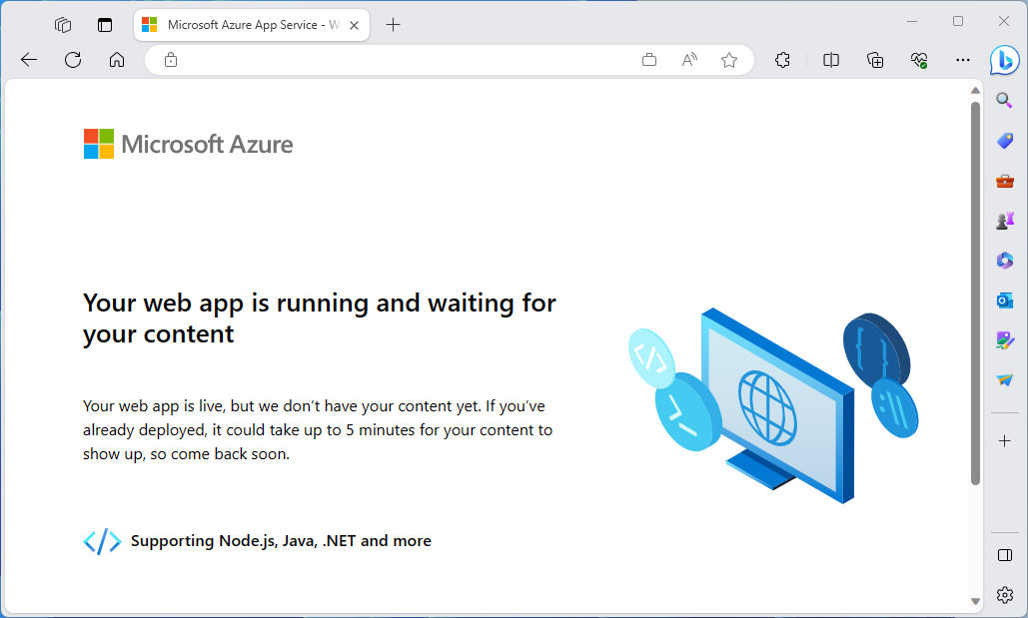This screenshot has width=1028, height=618.
Task: Open the Browser essentials icon
Action: click(918, 60)
